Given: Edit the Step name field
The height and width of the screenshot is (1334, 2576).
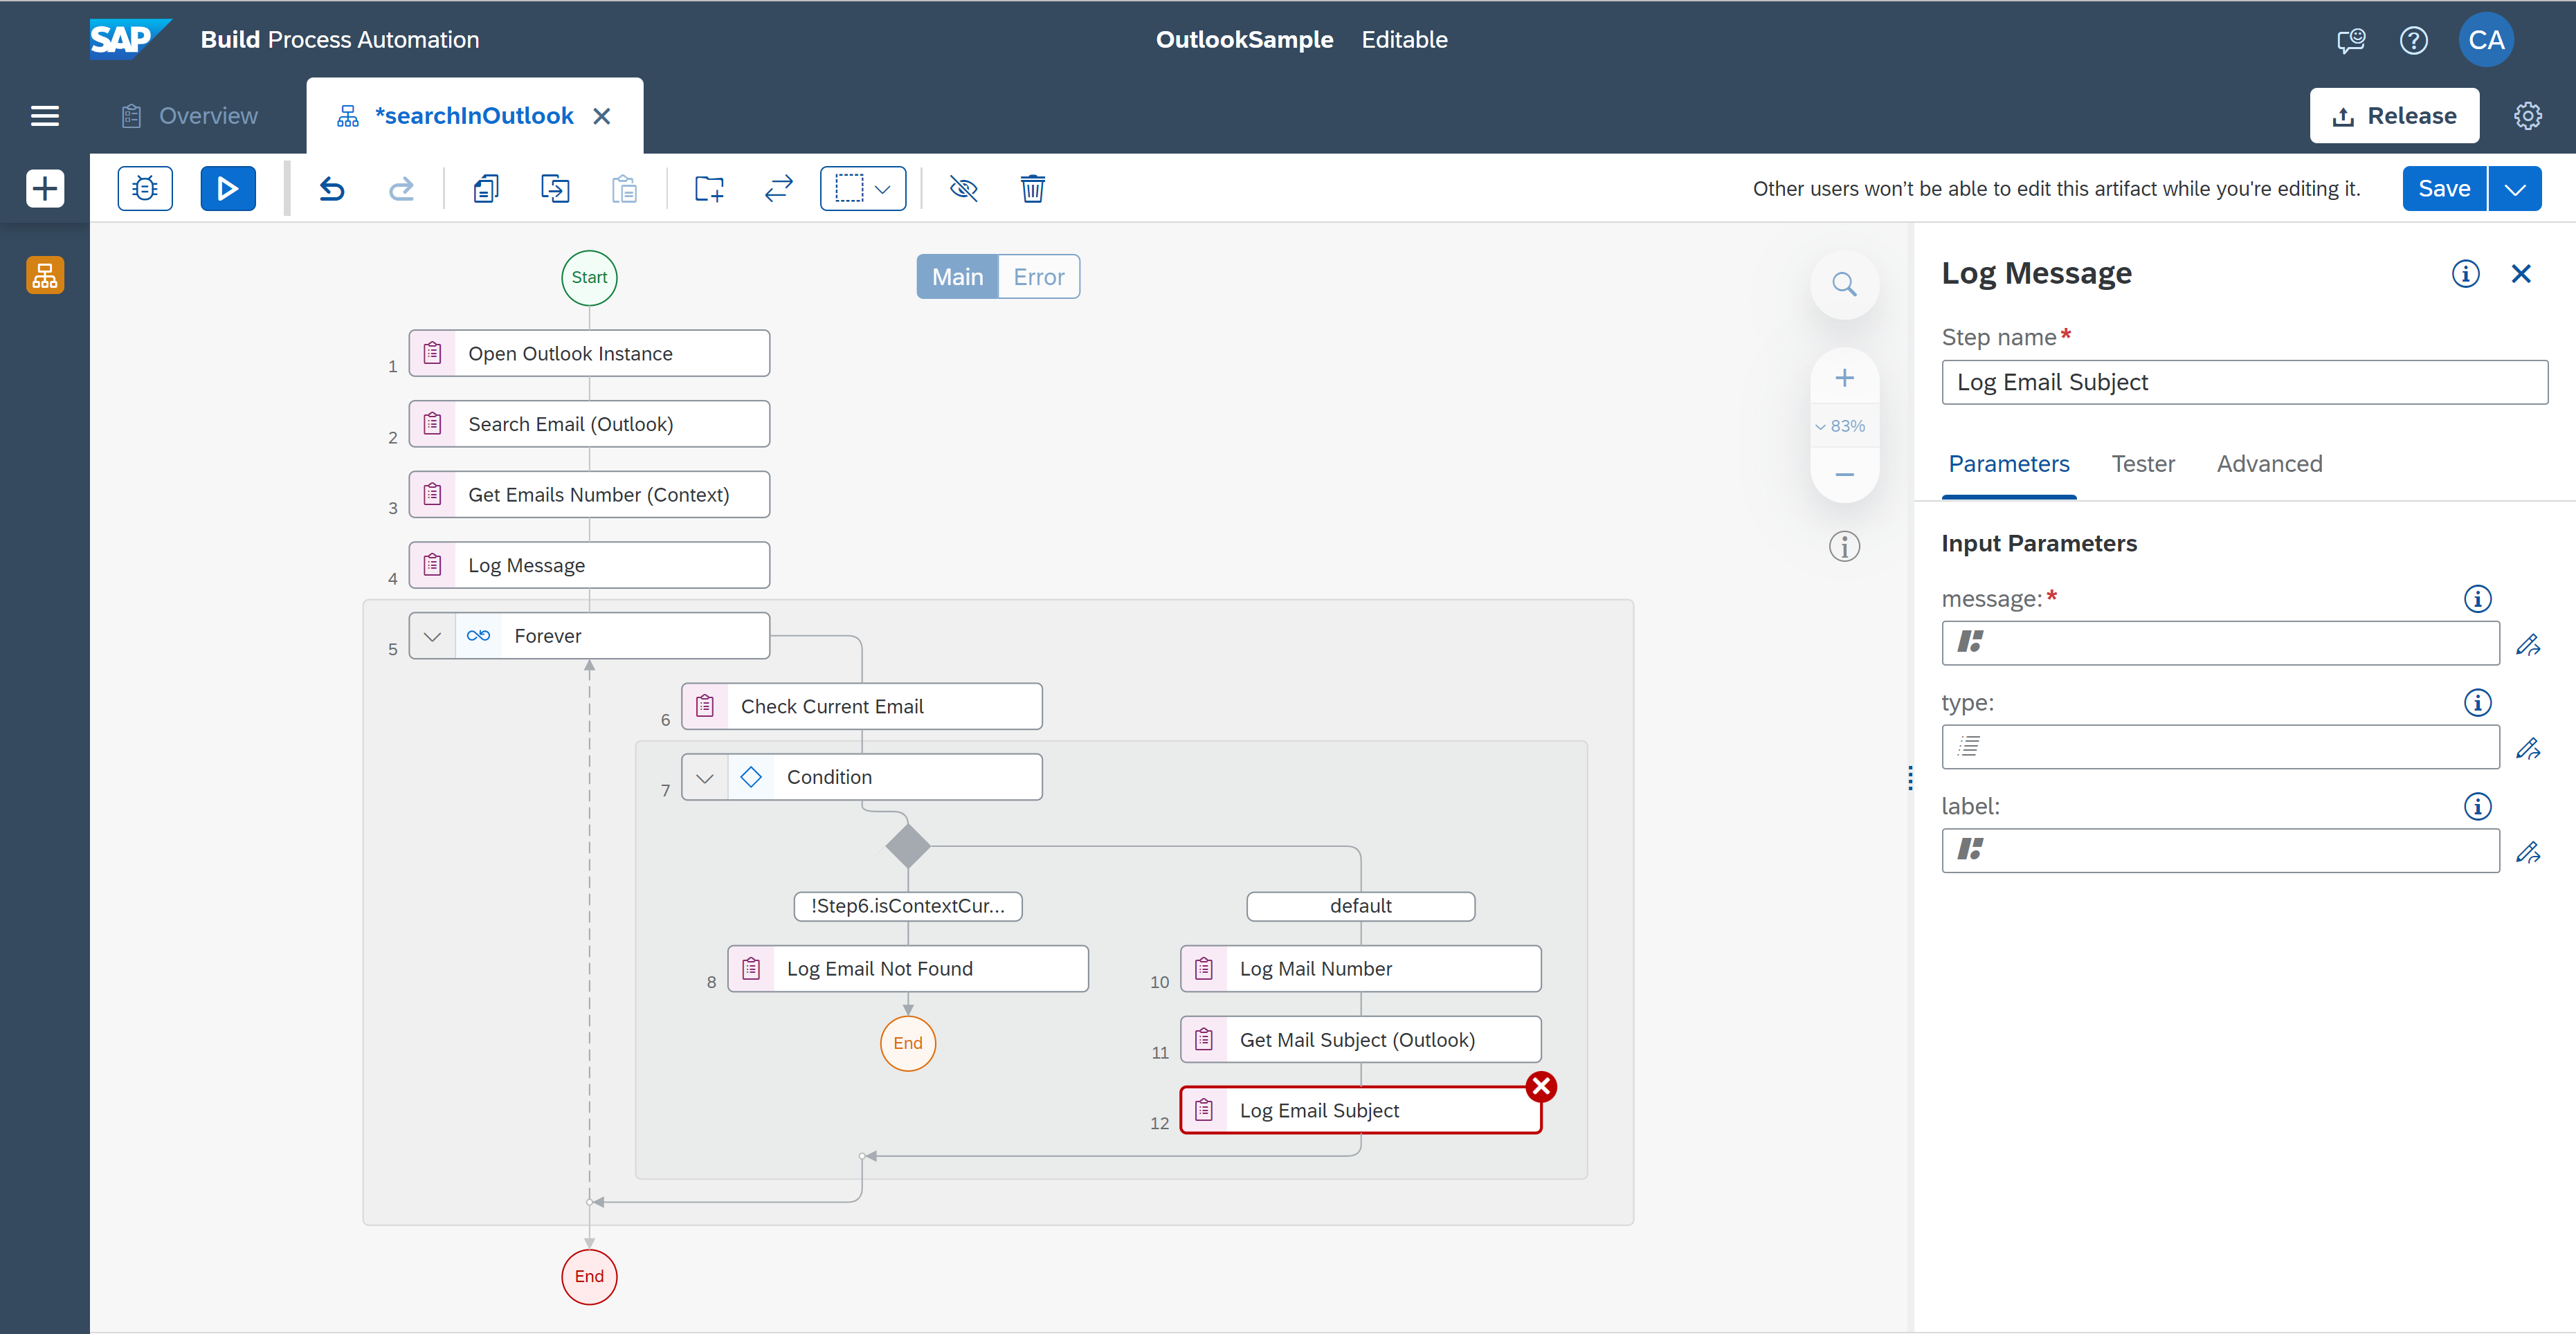Looking at the screenshot, I should pos(2245,382).
